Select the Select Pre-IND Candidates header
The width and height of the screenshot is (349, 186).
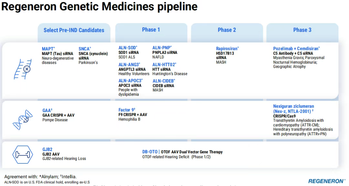(x=74, y=30)
